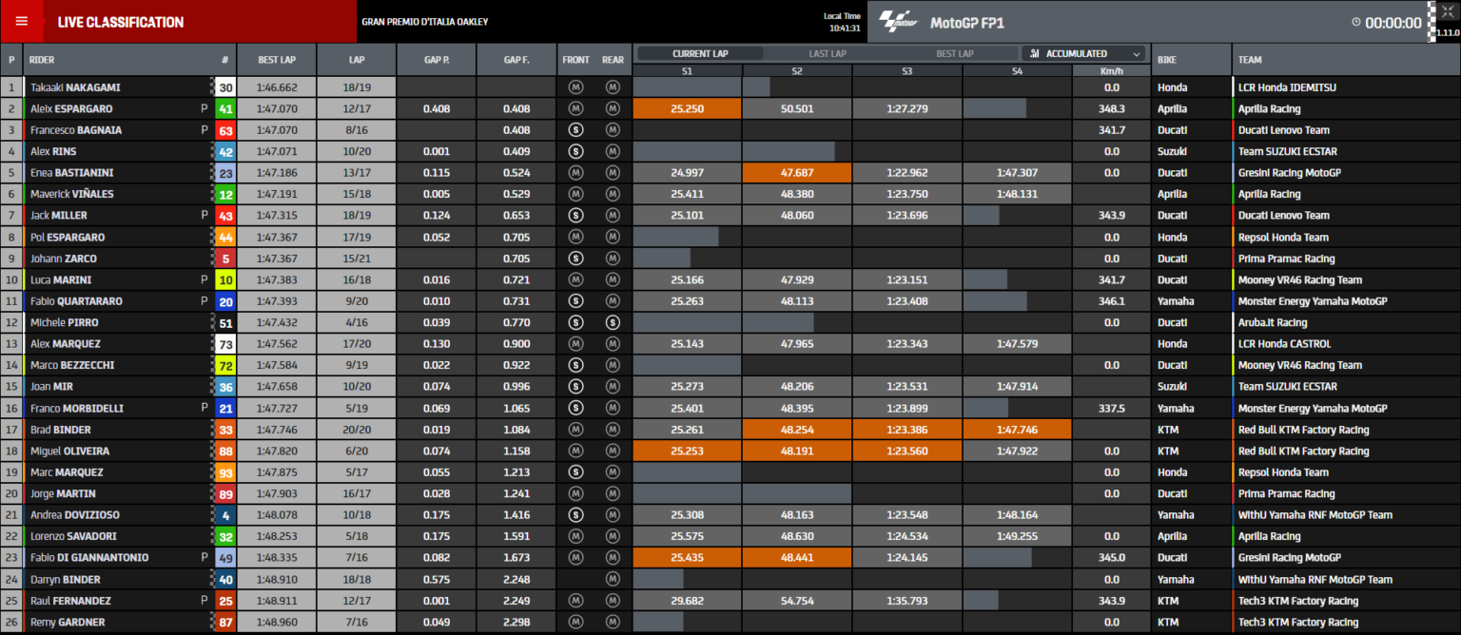Screen dimensions: 1461x635
Task: Click Gardner's rear tyre M icon
Action: [x=613, y=622]
